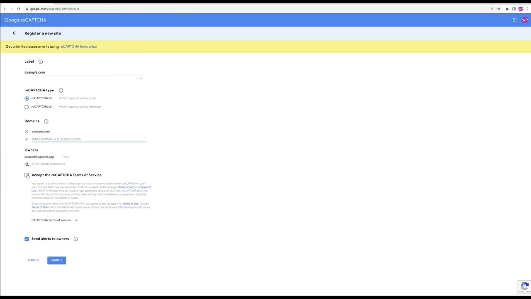This screenshot has height=299, width=531.
Task: Show info about reCAPTCHA type
Action: (x=61, y=90)
